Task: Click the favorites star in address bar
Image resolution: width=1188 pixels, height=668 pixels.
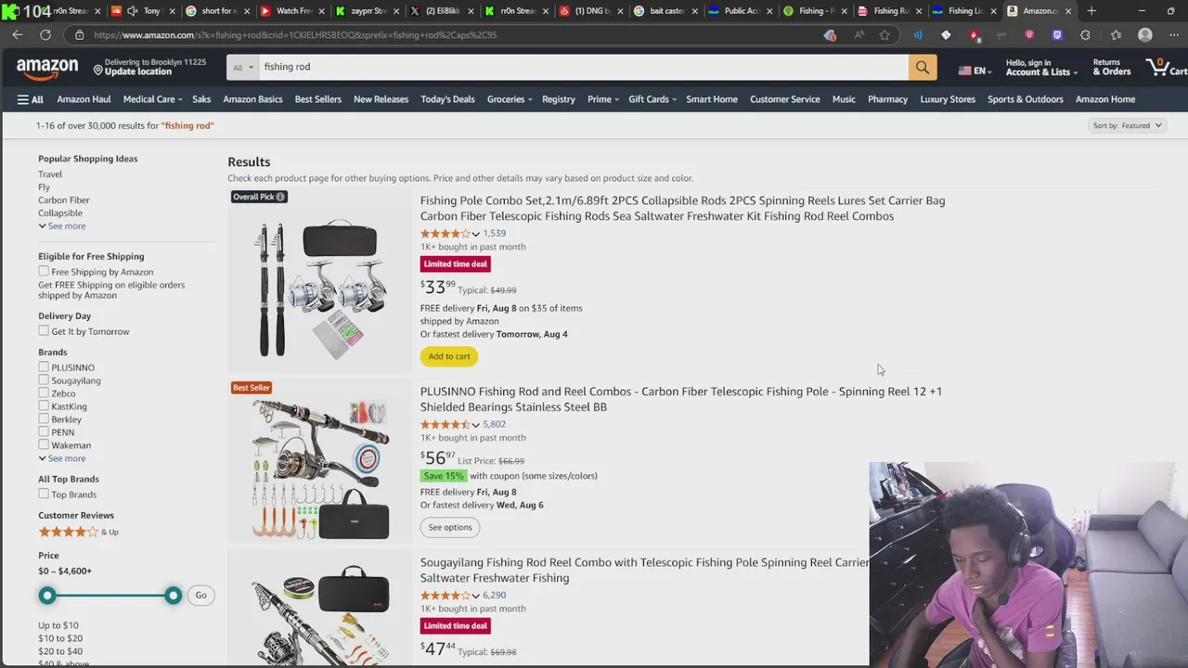Action: coord(885,34)
